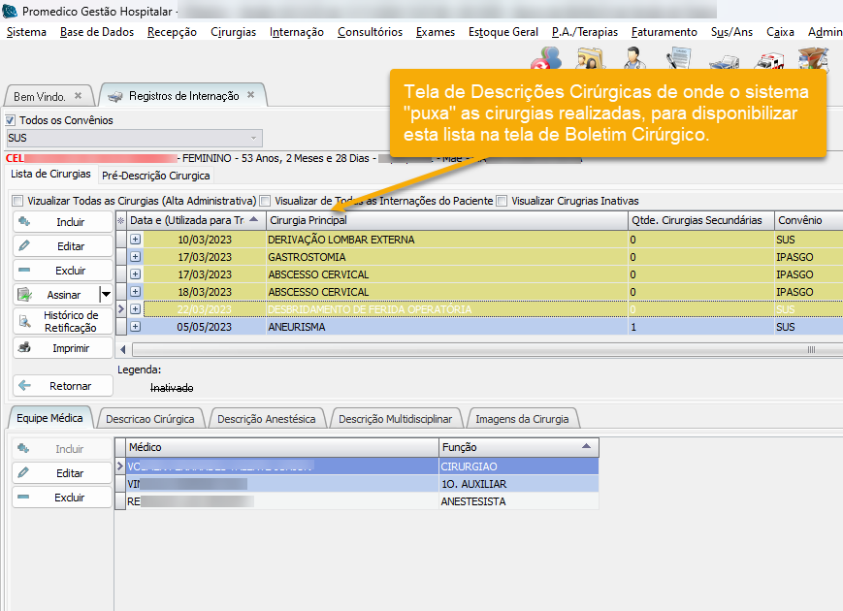This screenshot has width=843, height=611.
Task: Uncheck the Todos os Convênios checkbox
Action: click(x=12, y=120)
